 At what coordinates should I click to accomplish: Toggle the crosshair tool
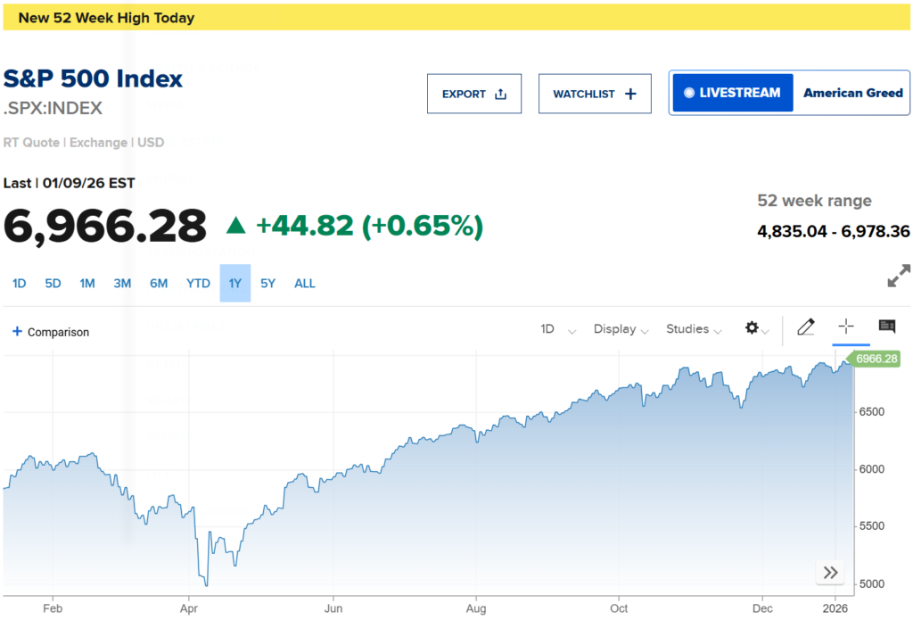(846, 327)
